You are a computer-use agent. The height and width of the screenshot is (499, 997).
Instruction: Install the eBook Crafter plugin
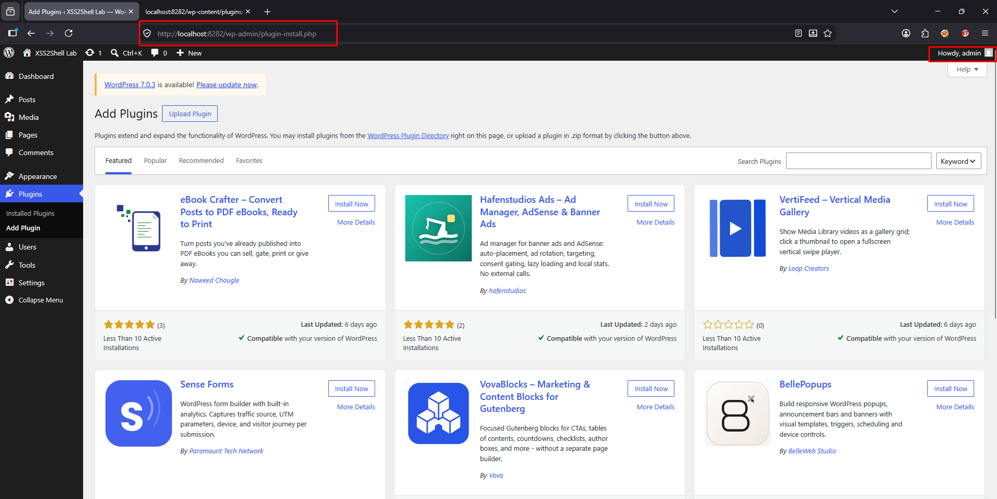point(352,204)
